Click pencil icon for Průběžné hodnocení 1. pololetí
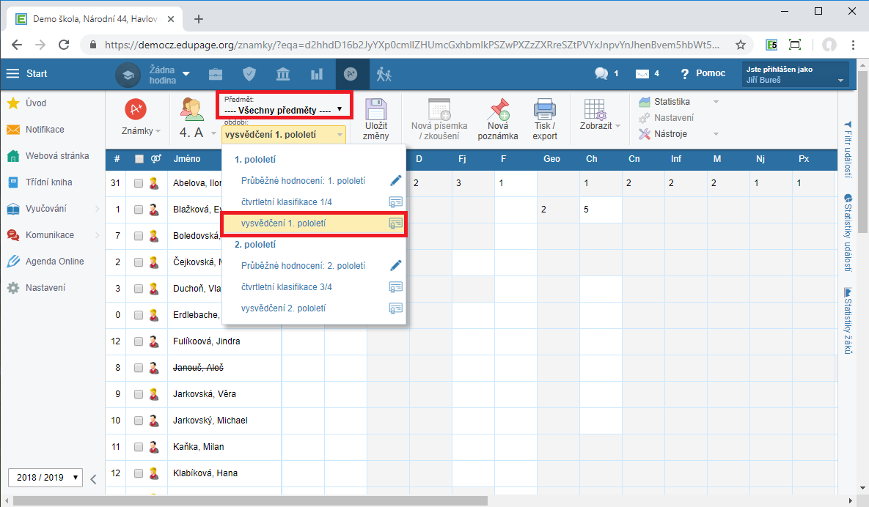The image size is (869, 507). pos(396,180)
